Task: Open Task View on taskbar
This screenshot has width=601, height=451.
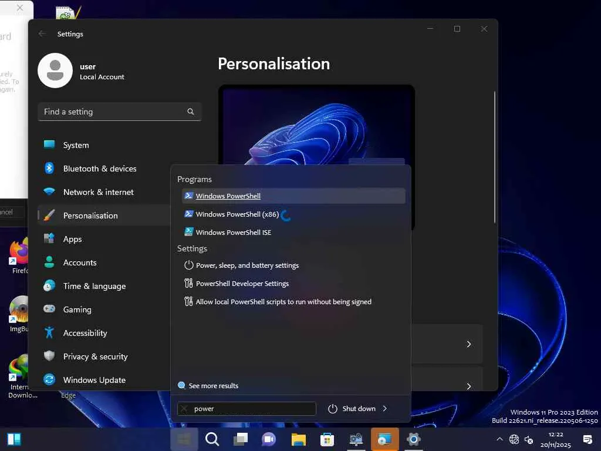Action: click(241, 439)
